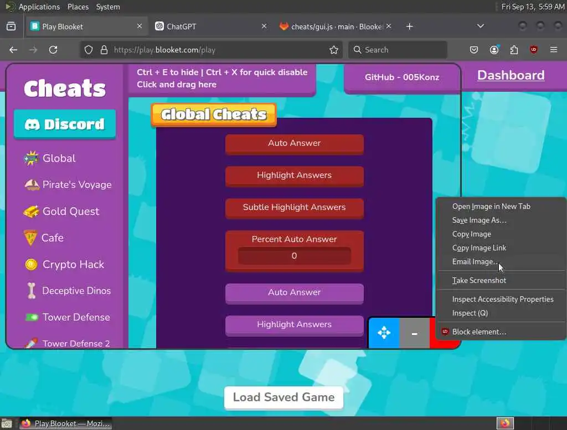Screen dimensions: 567x430
Task: Click the blue move arrows icon
Action: pos(384,333)
